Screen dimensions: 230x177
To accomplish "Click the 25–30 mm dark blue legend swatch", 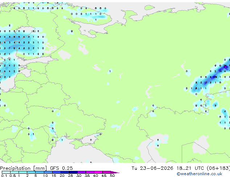I will click(73, 172).
